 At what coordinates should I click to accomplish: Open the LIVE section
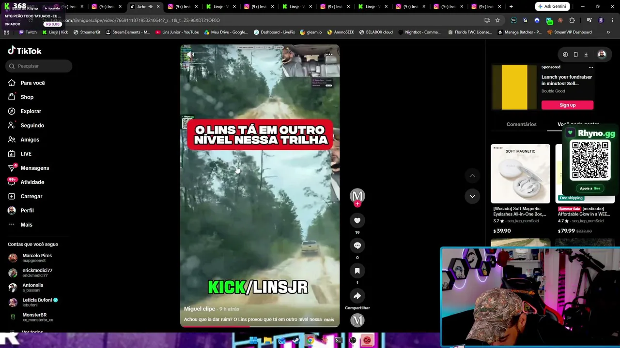click(x=20, y=154)
